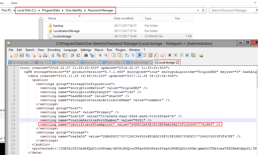
Task: Expand dropdown arrow after This PC breadcrumb
Action: point(14,10)
